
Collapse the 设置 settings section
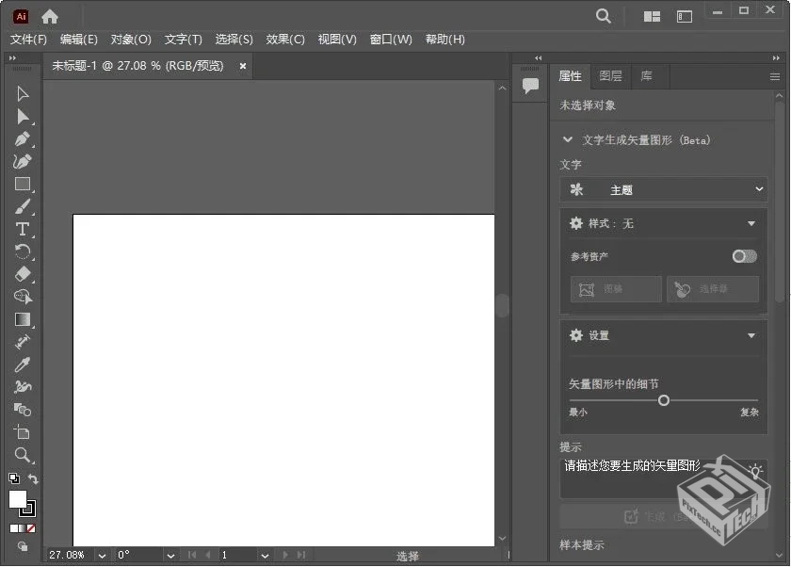click(x=751, y=335)
